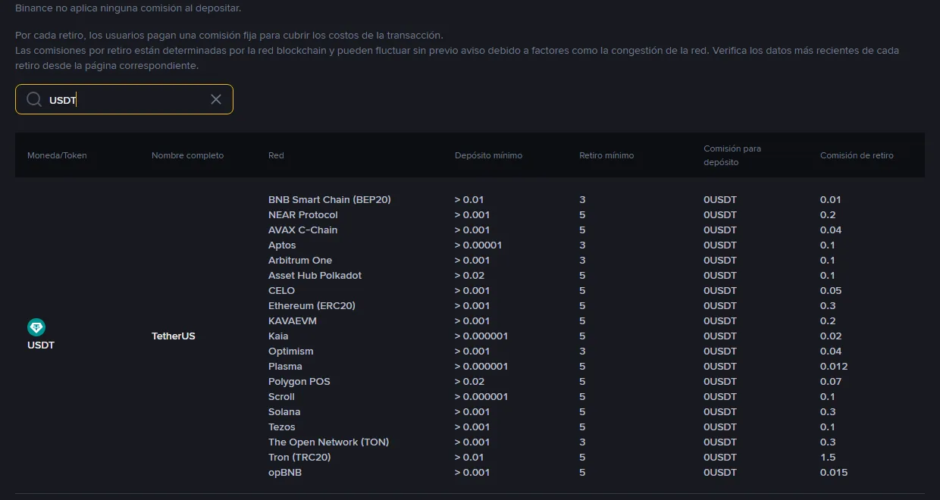Focus the USDT search field
The width and height of the screenshot is (940, 500).
tap(124, 99)
